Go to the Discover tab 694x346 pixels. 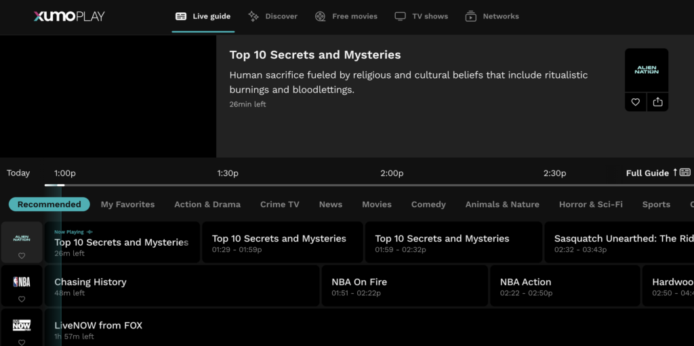[x=272, y=16]
